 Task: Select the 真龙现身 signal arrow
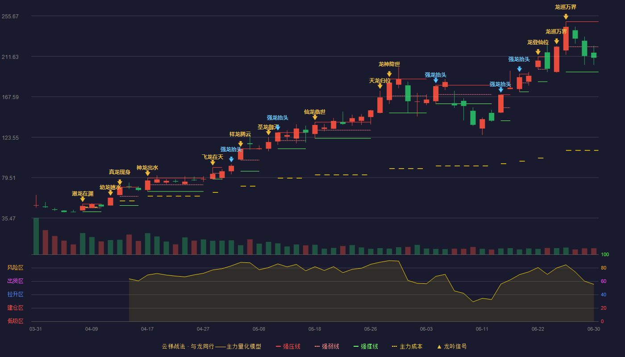click(x=120, y=183)
